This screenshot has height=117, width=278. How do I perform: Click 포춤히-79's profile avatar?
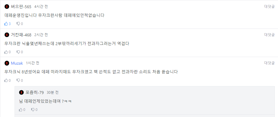tap(21, 93)
